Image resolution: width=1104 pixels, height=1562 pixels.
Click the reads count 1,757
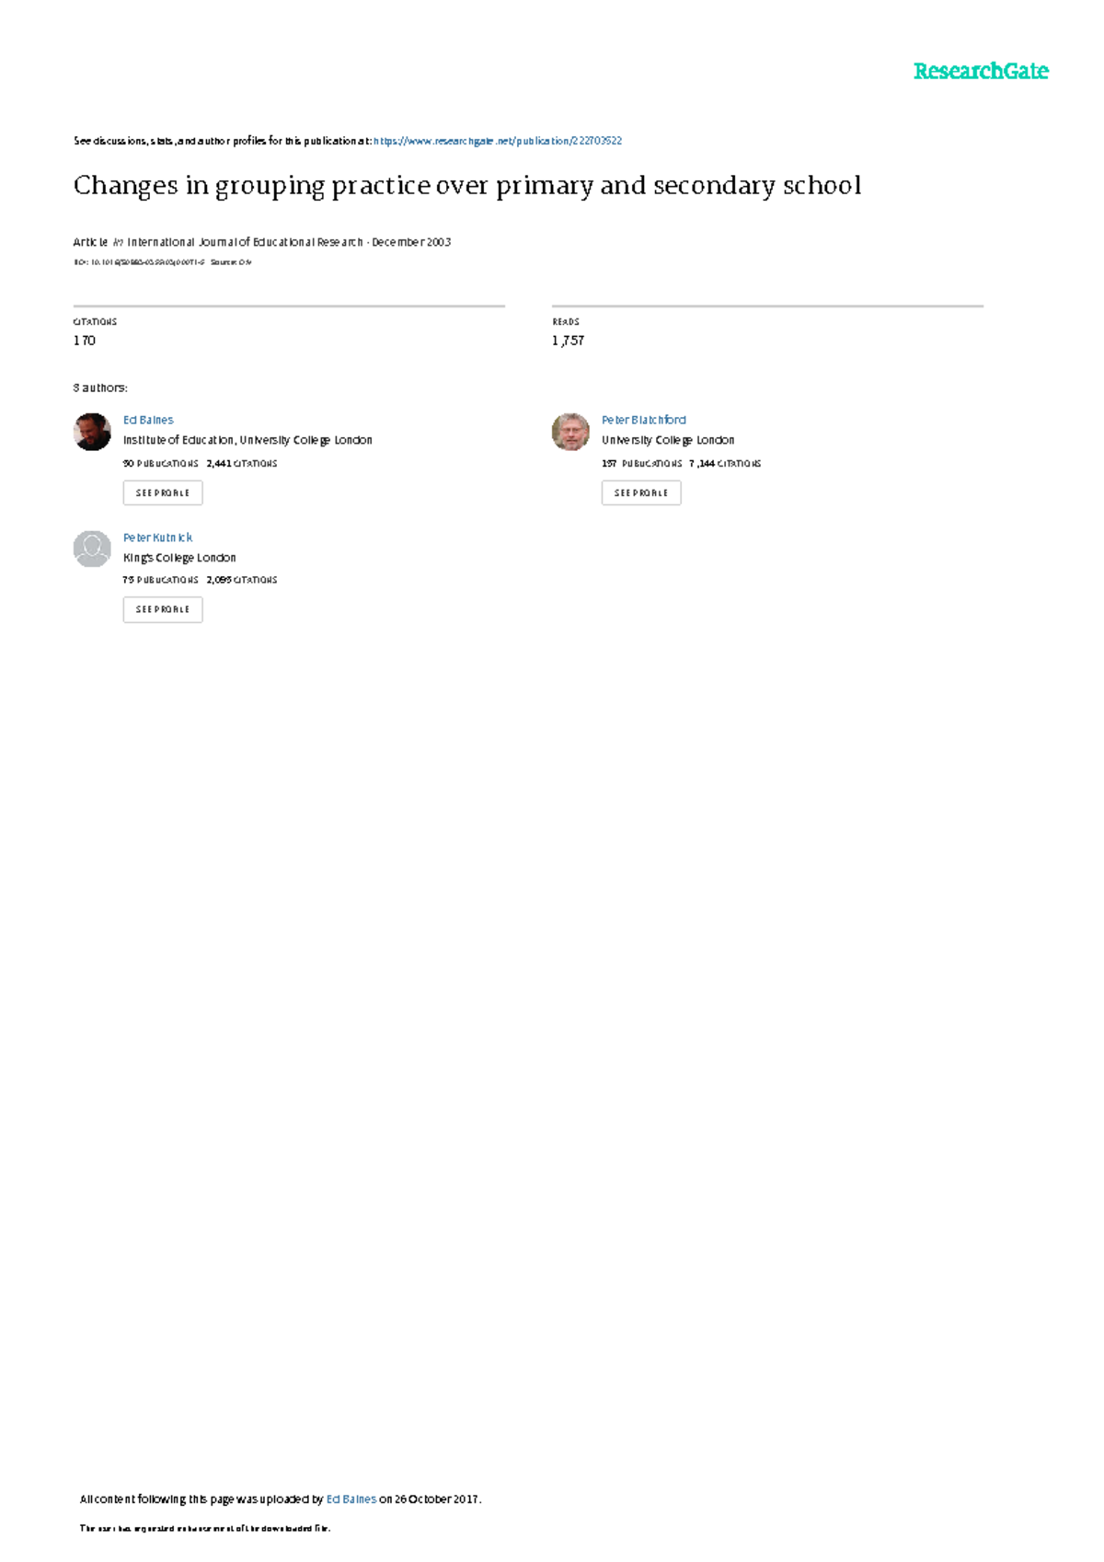[569, 341]
